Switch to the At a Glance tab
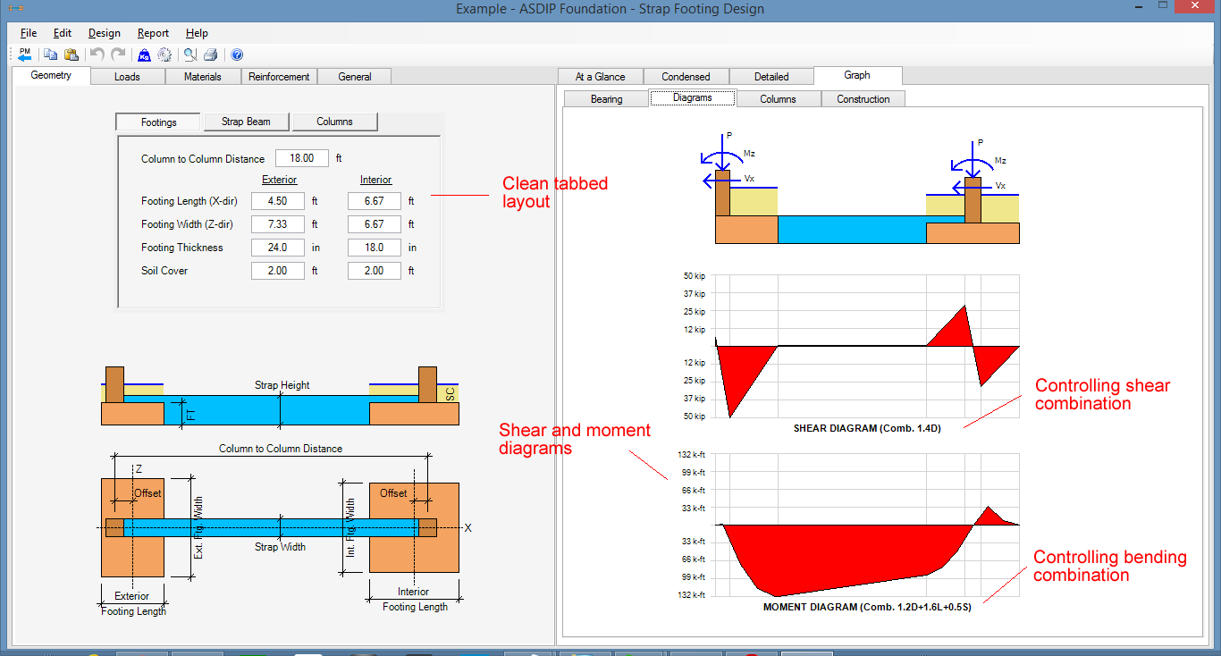The height and width of the screenshot is (656, 1221). 600,77
